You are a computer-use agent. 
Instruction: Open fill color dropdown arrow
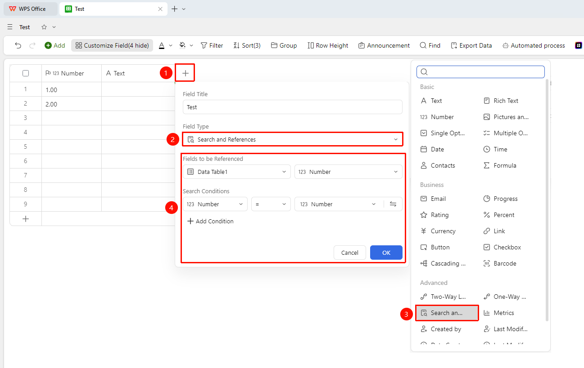[191, 45]
